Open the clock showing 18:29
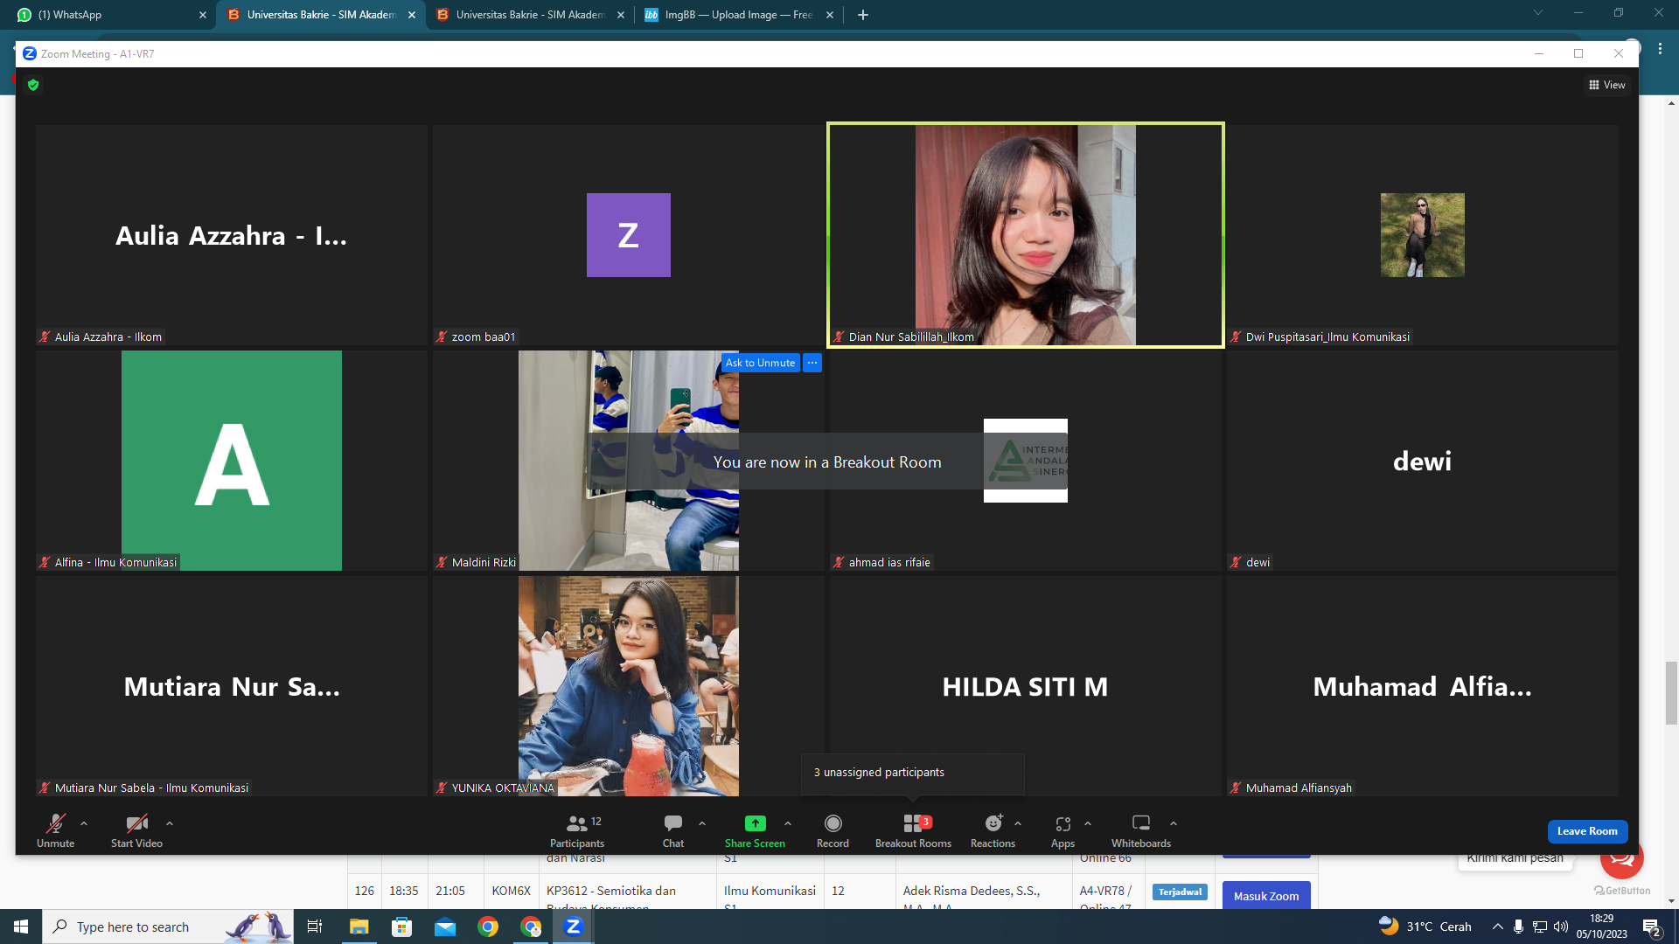The image size is (1679, 944). (x=1602, y=927)
